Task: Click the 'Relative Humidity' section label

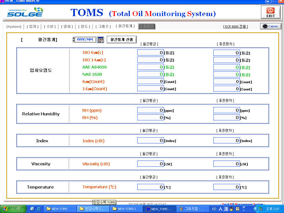Action: pyautogui.click(x=41, y=114)
